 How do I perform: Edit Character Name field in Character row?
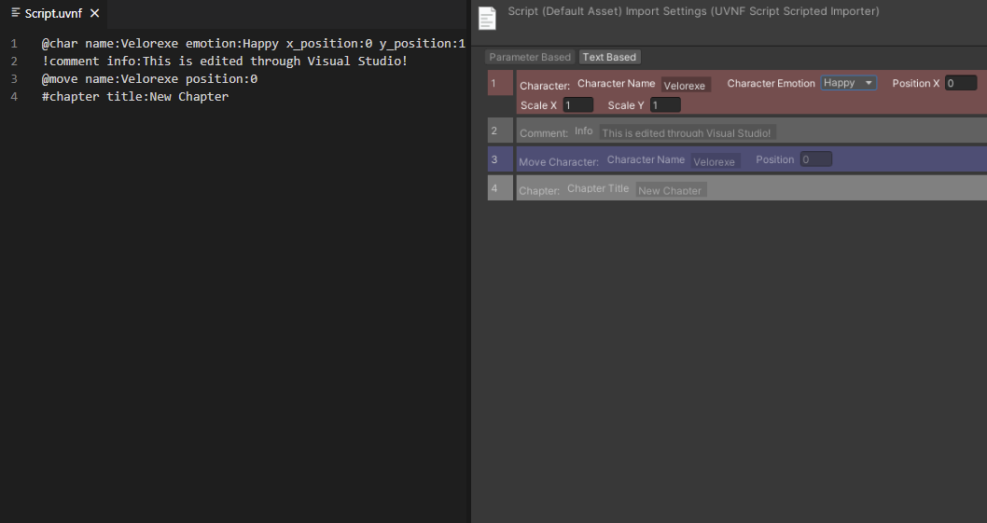[686, 85]
